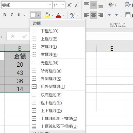The width and height of the screenshot is (133, 133).
Task: Open the text orientation dropdown arrow
Action: 115,5
